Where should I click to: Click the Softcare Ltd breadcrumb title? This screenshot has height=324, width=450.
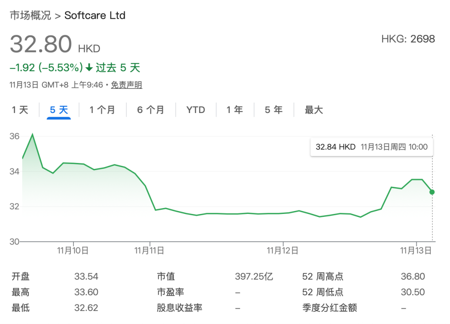[95, 15]
